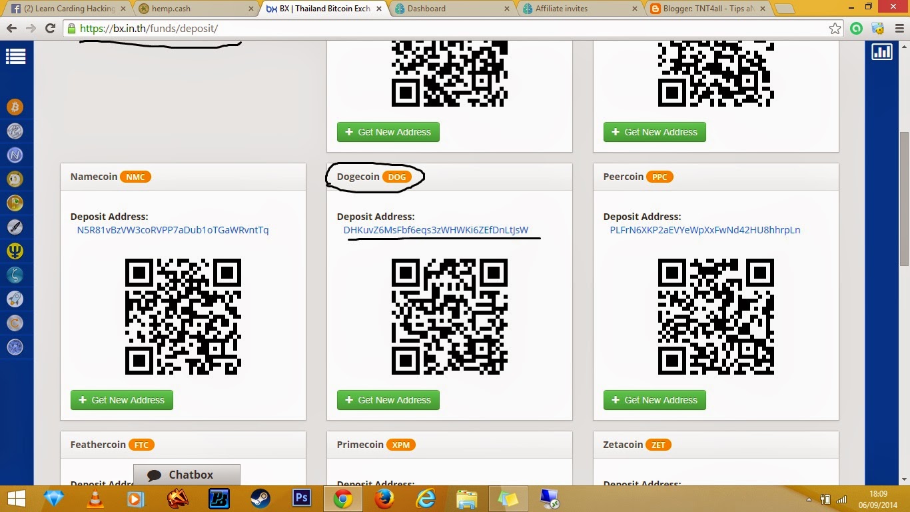Close the Affiliate invites tab
This screenshot has height=512, width=910.
tap(634, 9)
